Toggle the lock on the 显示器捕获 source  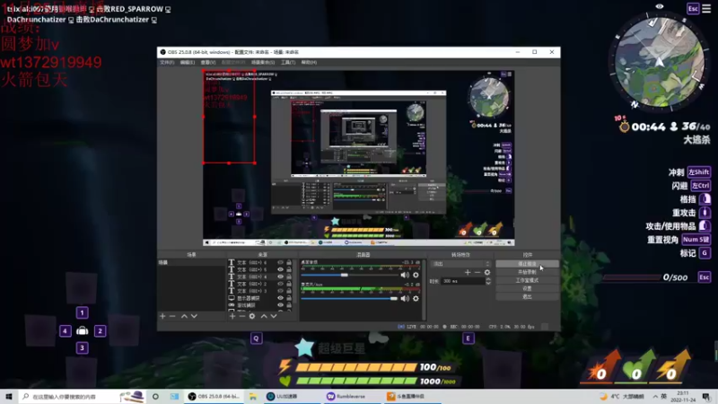coord(289,298)
